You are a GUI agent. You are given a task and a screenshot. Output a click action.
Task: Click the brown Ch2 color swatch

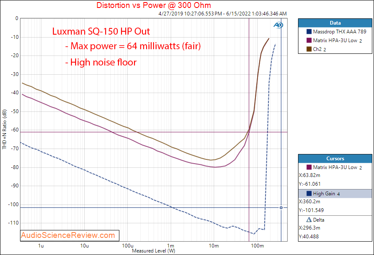click(x=309, y=49)
